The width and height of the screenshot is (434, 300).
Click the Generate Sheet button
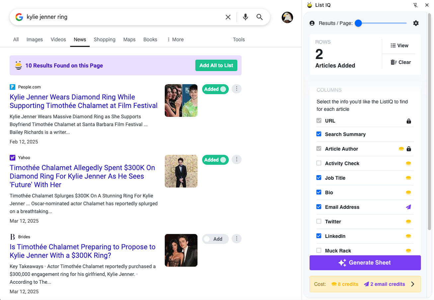click(x=365, y=263)
